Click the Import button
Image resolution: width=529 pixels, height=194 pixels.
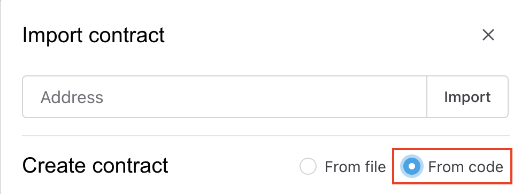click(x=467, y=97)
